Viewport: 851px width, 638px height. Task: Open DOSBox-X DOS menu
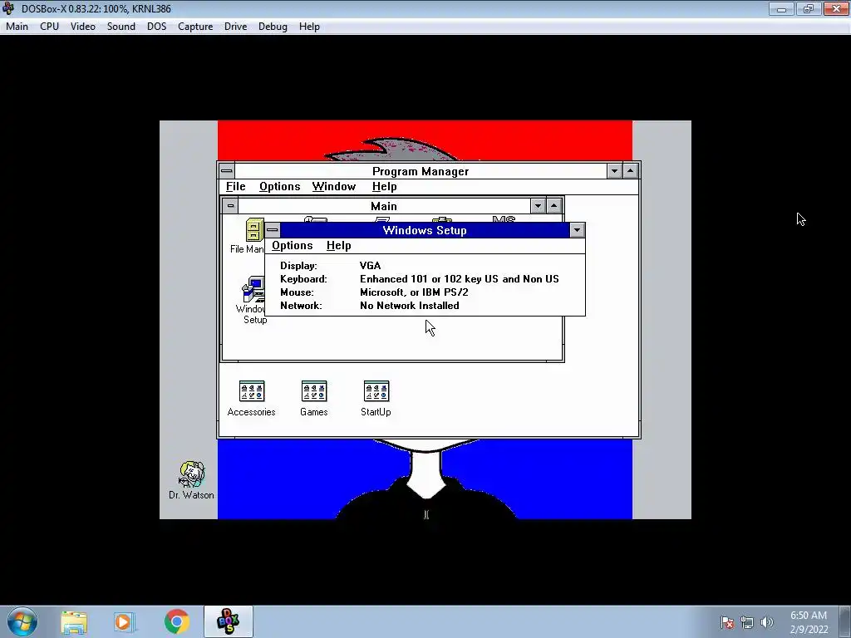click(x=156, y=27)
